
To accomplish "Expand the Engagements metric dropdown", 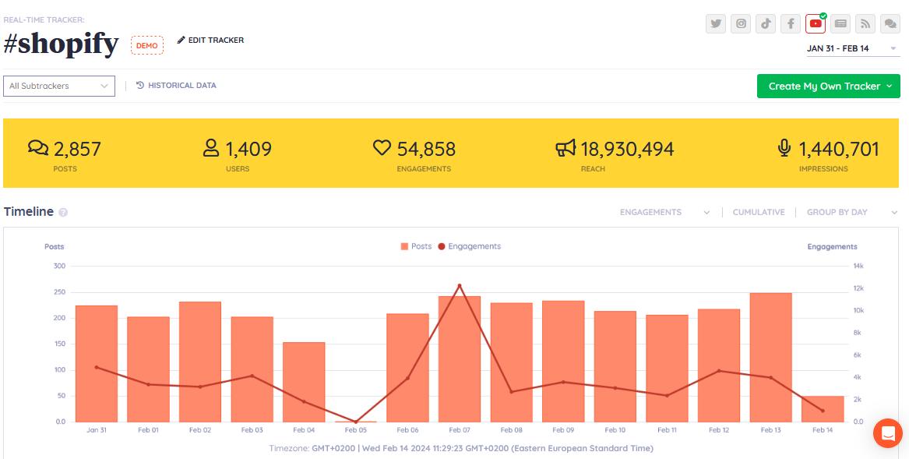I will (x=664, y=213).
